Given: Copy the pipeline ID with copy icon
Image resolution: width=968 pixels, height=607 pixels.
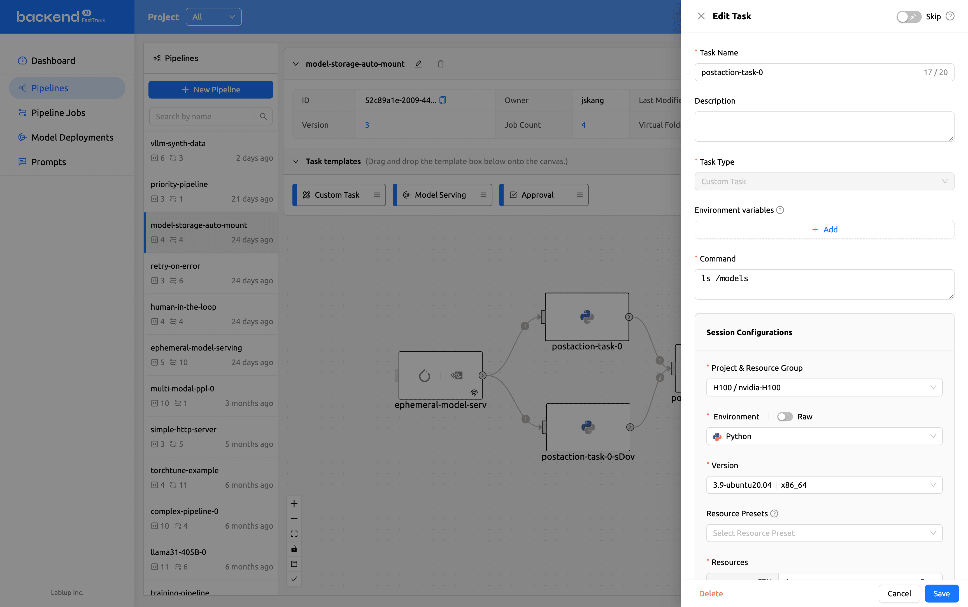Looking at the screenshot, I should [443, 100].
